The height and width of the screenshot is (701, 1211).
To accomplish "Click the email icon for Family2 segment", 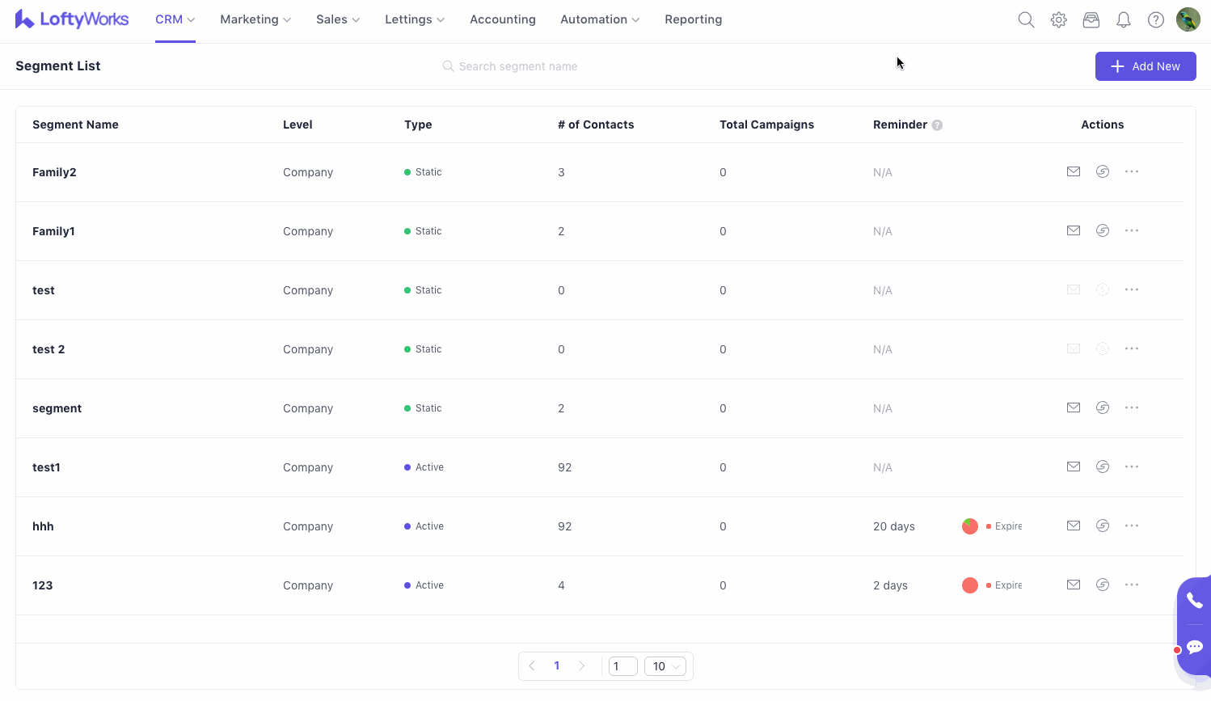I will coord(1074,171).
